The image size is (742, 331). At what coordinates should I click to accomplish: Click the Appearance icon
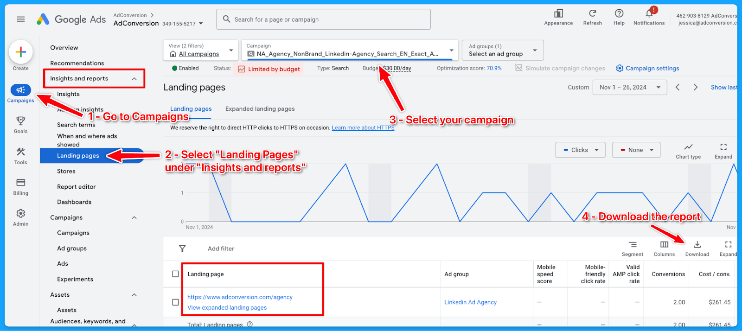[559, 13]
